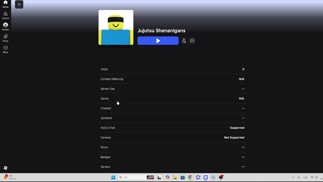Open the volume speaker tray icon

(x=316, y=177)
